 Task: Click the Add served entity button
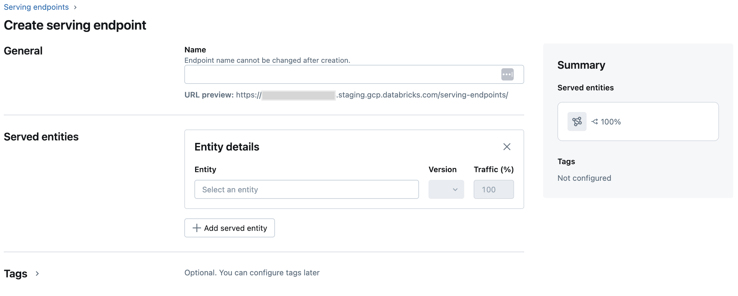point(229,228)
